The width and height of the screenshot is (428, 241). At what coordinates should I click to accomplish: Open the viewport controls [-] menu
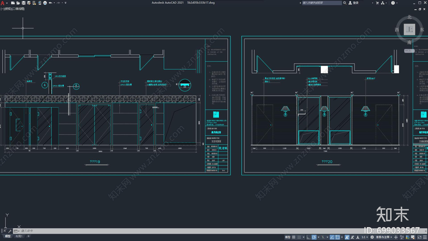(x=2, y=9)
